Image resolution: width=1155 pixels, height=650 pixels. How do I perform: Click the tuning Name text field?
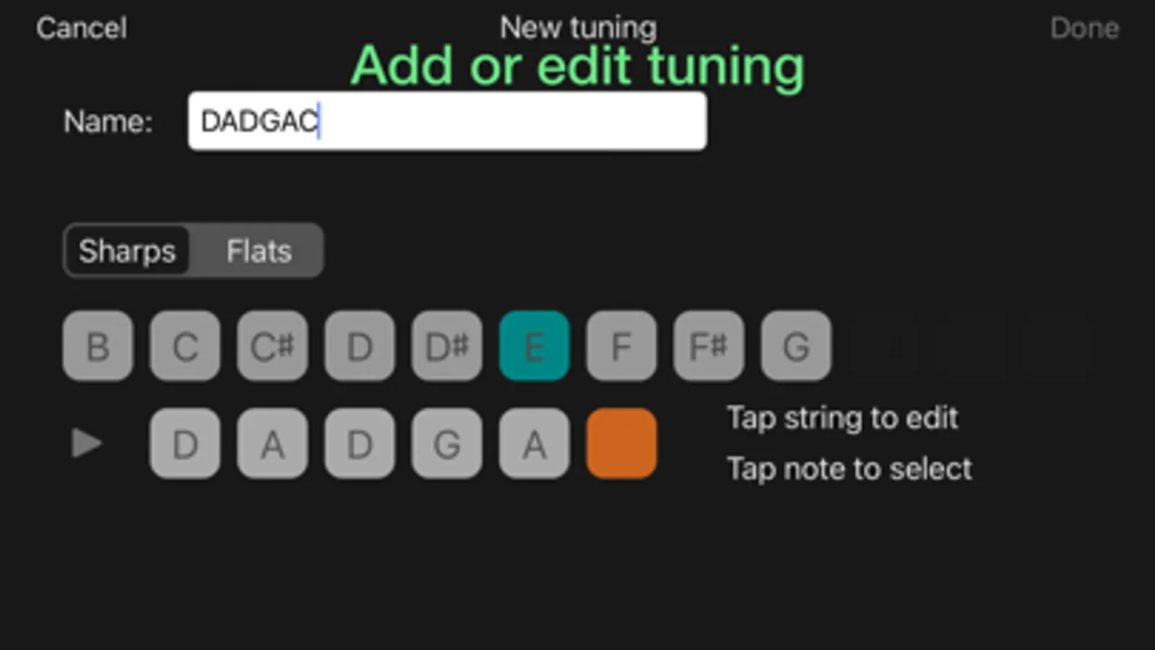click(x=447, y=121)
